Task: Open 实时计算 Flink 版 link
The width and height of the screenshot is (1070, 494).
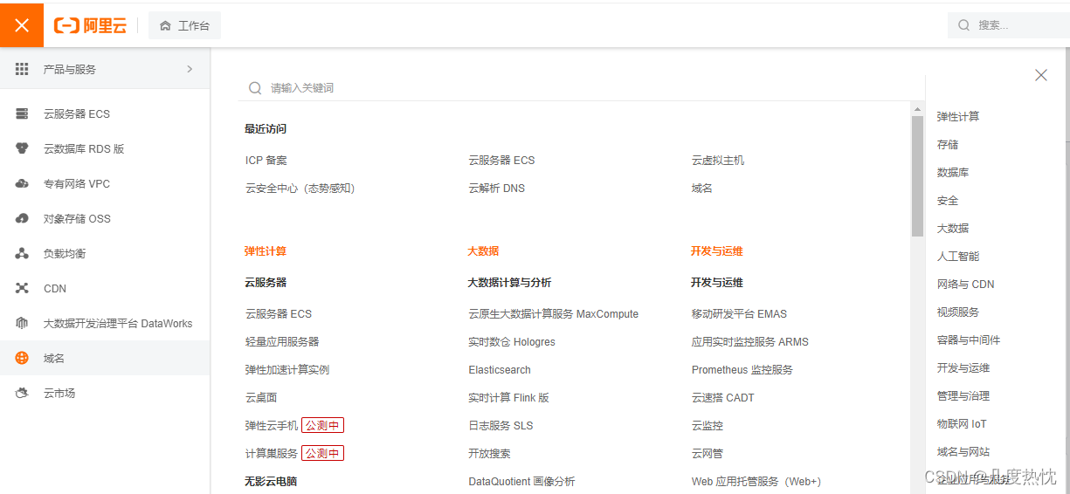Action: coord(509,398)
